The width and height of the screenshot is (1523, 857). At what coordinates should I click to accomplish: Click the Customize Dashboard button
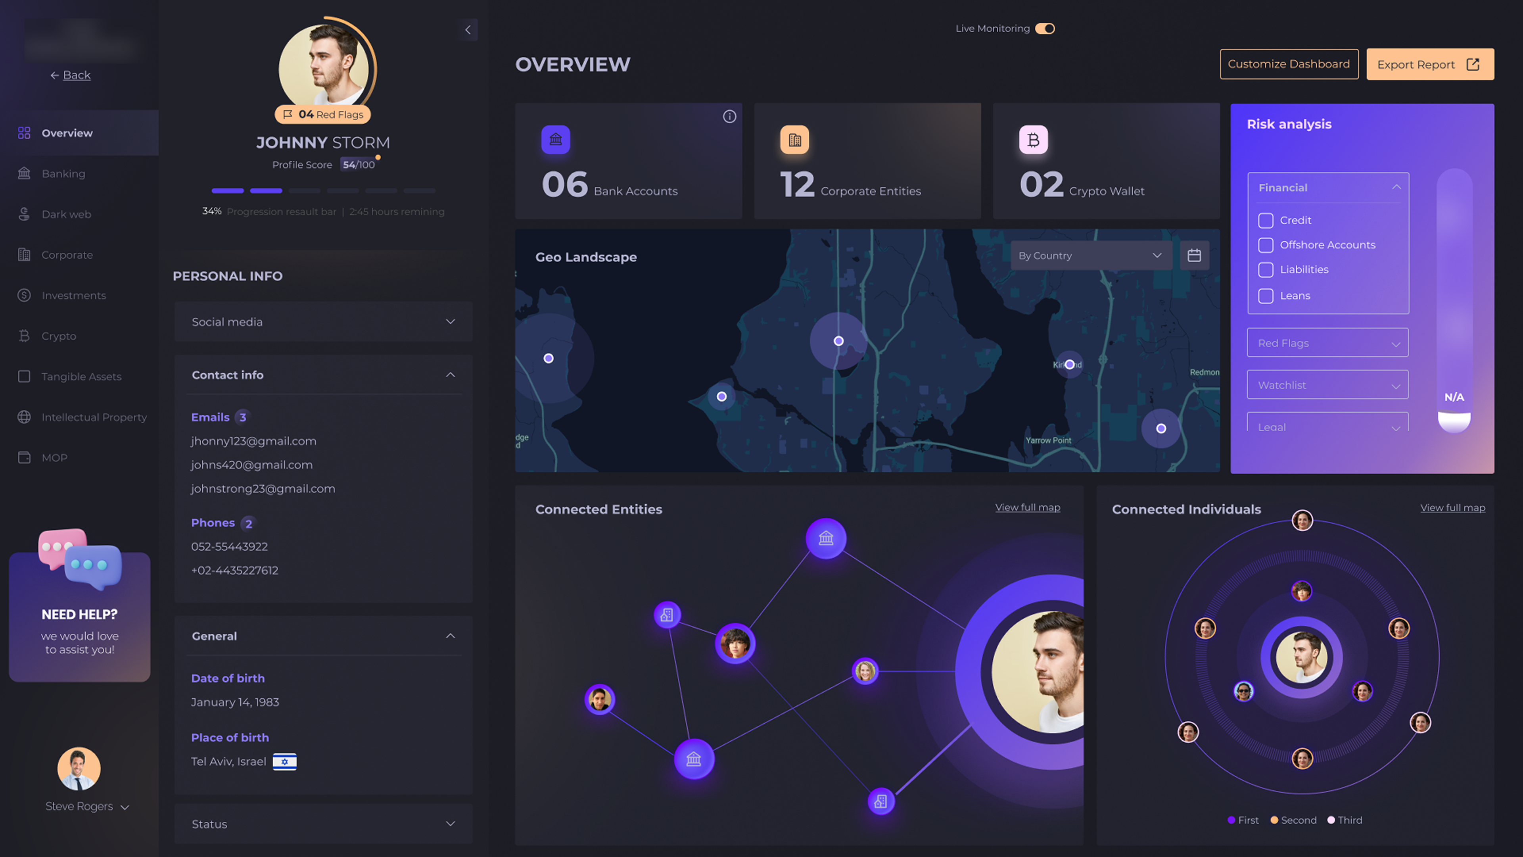point(1289,64)
